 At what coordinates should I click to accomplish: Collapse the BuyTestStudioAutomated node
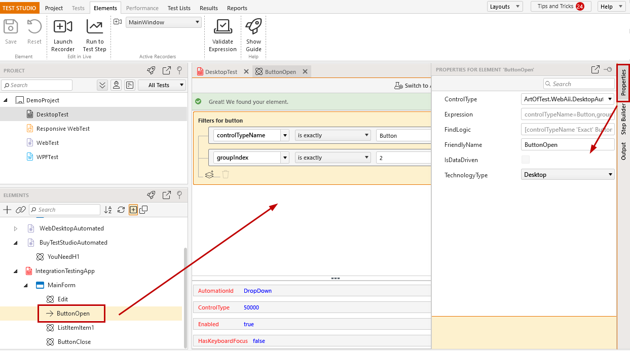pyautogui.click(x=16, y=243)
